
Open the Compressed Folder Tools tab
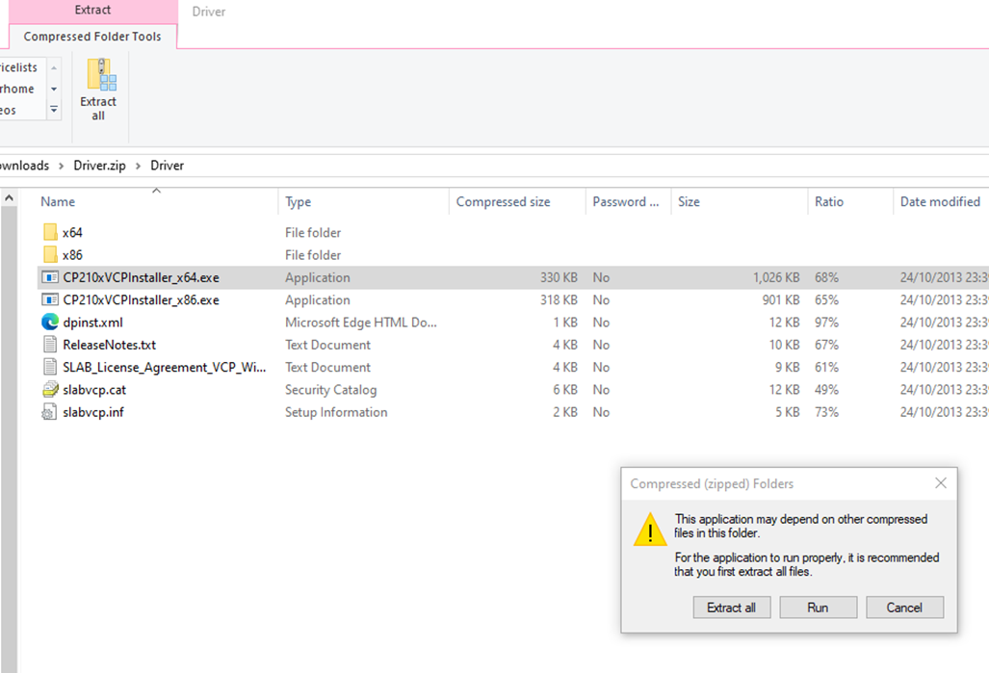[x=92, y=36]
